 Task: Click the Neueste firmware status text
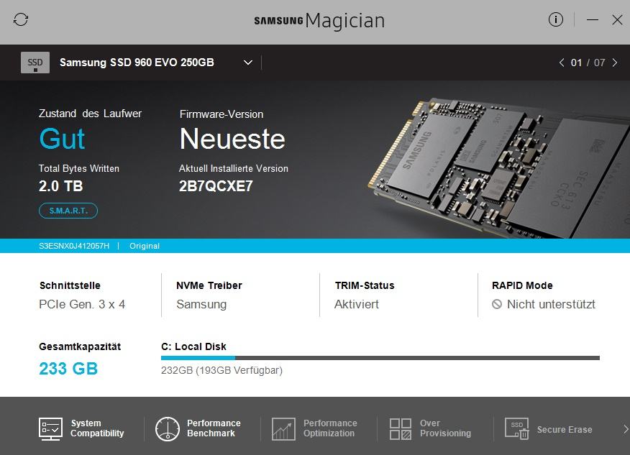point(232,139)
